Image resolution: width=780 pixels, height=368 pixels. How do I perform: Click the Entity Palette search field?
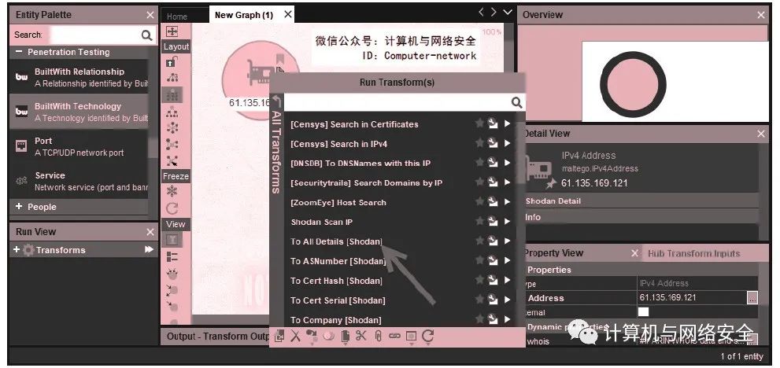click(x=94, y=35)
